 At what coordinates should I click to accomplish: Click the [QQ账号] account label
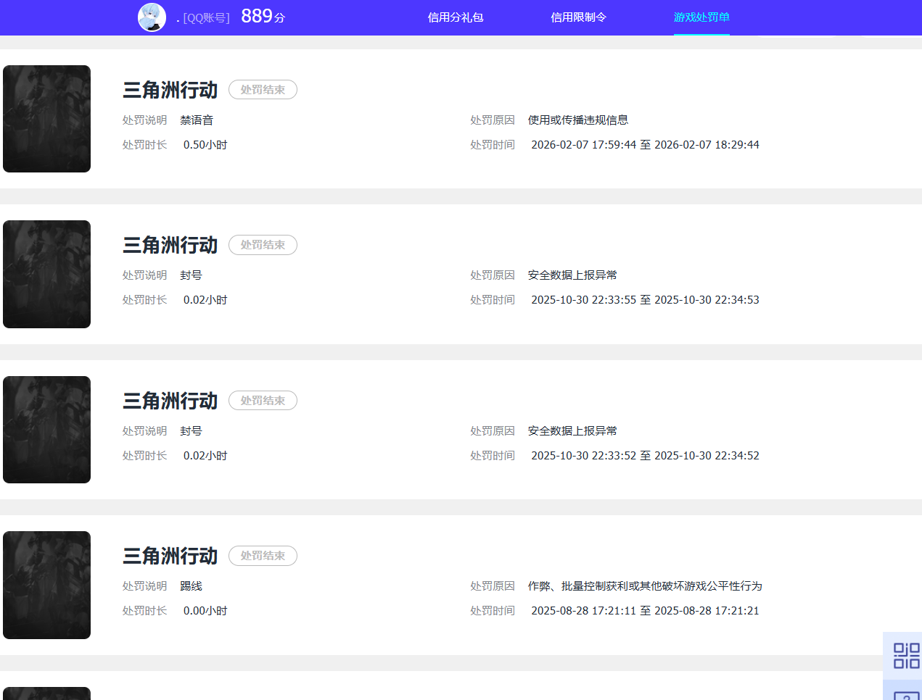pos(196,17)
